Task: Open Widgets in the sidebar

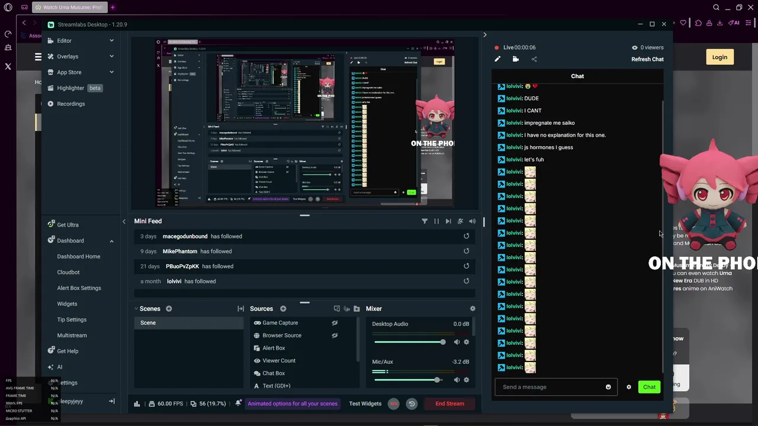Action: tap(67, 304)
